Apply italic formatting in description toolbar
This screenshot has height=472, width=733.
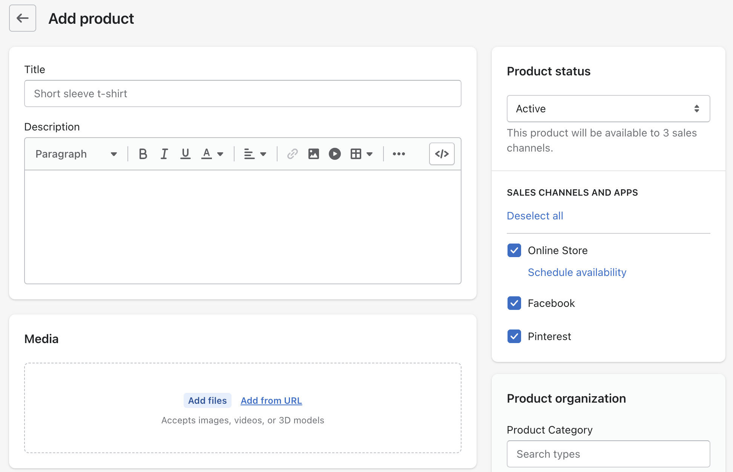click(164, 154)
